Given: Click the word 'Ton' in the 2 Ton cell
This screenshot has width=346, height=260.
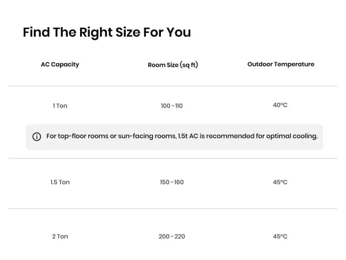Looking at the screenshot, I should pyautogui.click(x=62, y=236).
